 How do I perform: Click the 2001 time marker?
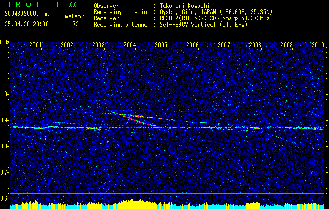pyautogui.click(x=36, y=45)
